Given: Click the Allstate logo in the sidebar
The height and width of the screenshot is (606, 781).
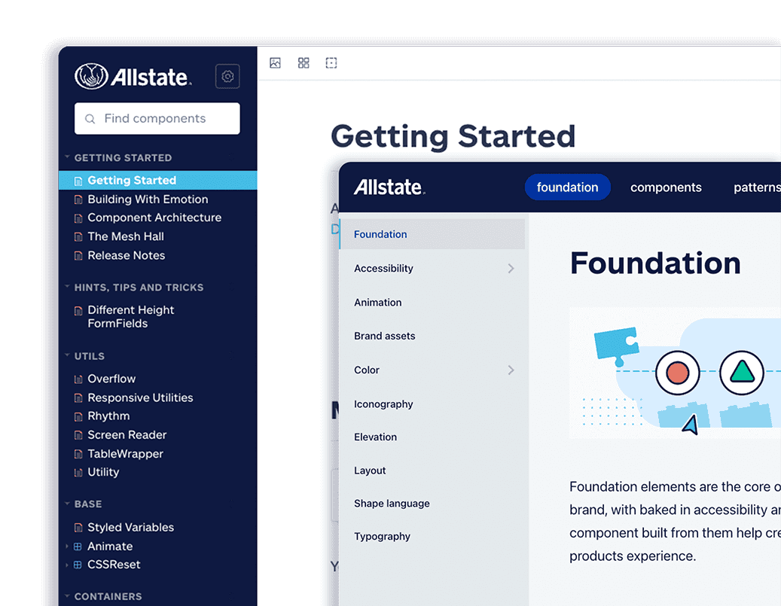Looking at the screenshot, I should coord(133,77).
